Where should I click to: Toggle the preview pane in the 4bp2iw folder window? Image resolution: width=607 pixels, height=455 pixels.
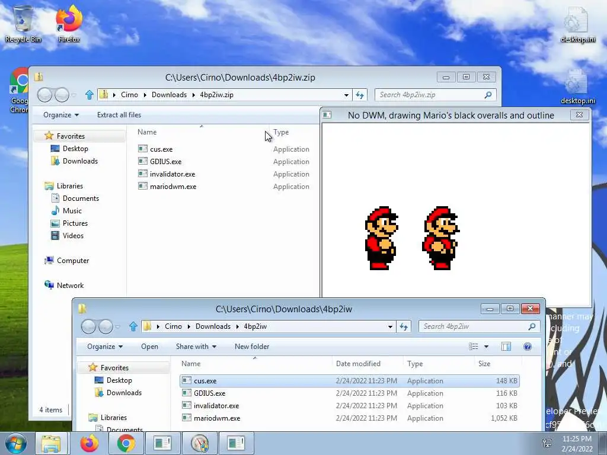[506, 346]
